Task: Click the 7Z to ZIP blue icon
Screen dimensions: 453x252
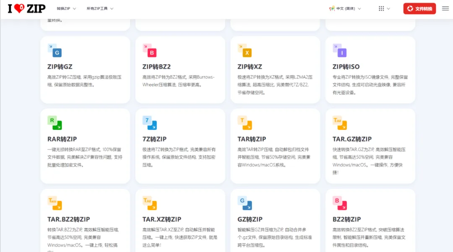Action: (x=150, y=123)
